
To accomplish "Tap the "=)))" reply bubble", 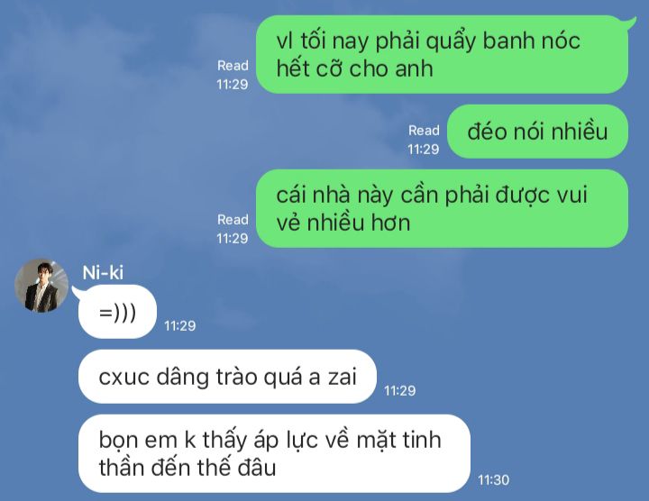I will pos(117,312).
